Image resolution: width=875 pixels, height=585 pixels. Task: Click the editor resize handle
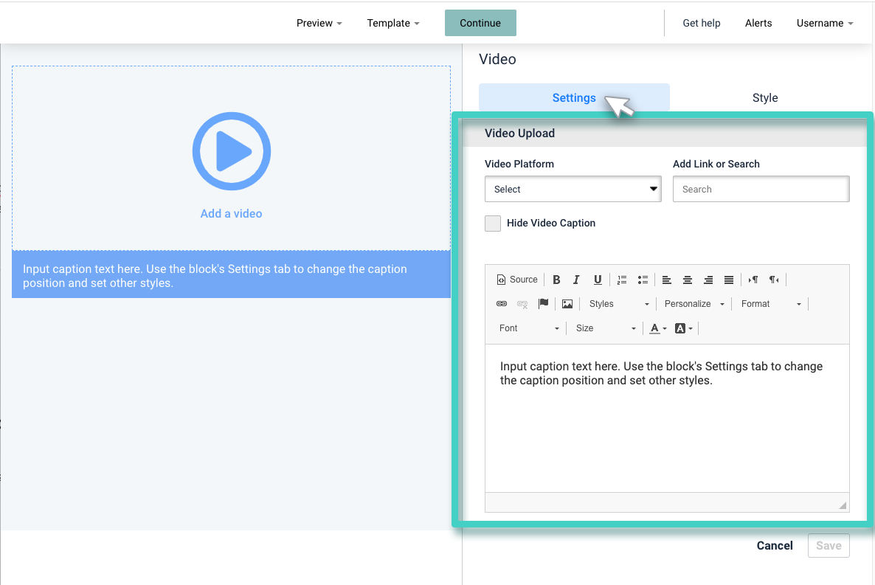coord(843,505)
